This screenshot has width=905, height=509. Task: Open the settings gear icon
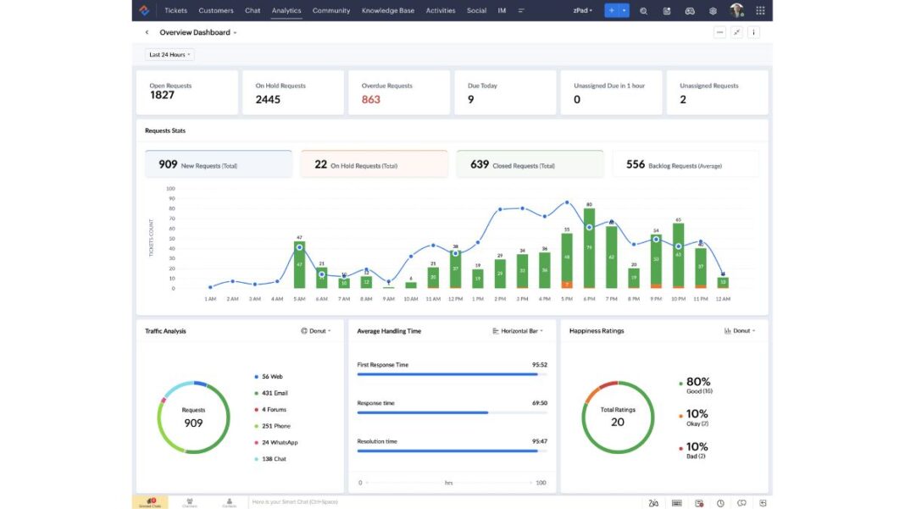pos(713,11)
